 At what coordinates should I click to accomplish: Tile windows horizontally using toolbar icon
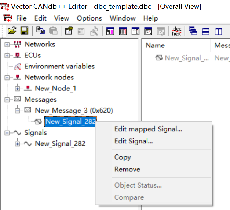205,31
